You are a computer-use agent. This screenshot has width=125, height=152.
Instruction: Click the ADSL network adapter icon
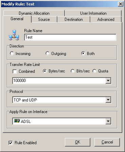point(17,121)
